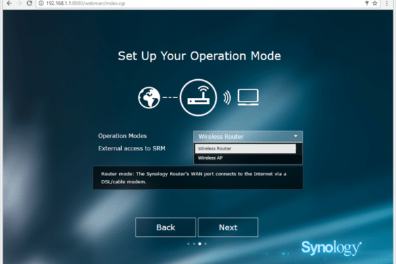The width and height of the screenshot is (396, 264).
Task: Click the browser forward arrow
Action: click(19, 3)
